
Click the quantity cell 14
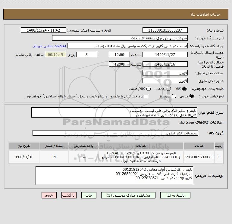54,157
